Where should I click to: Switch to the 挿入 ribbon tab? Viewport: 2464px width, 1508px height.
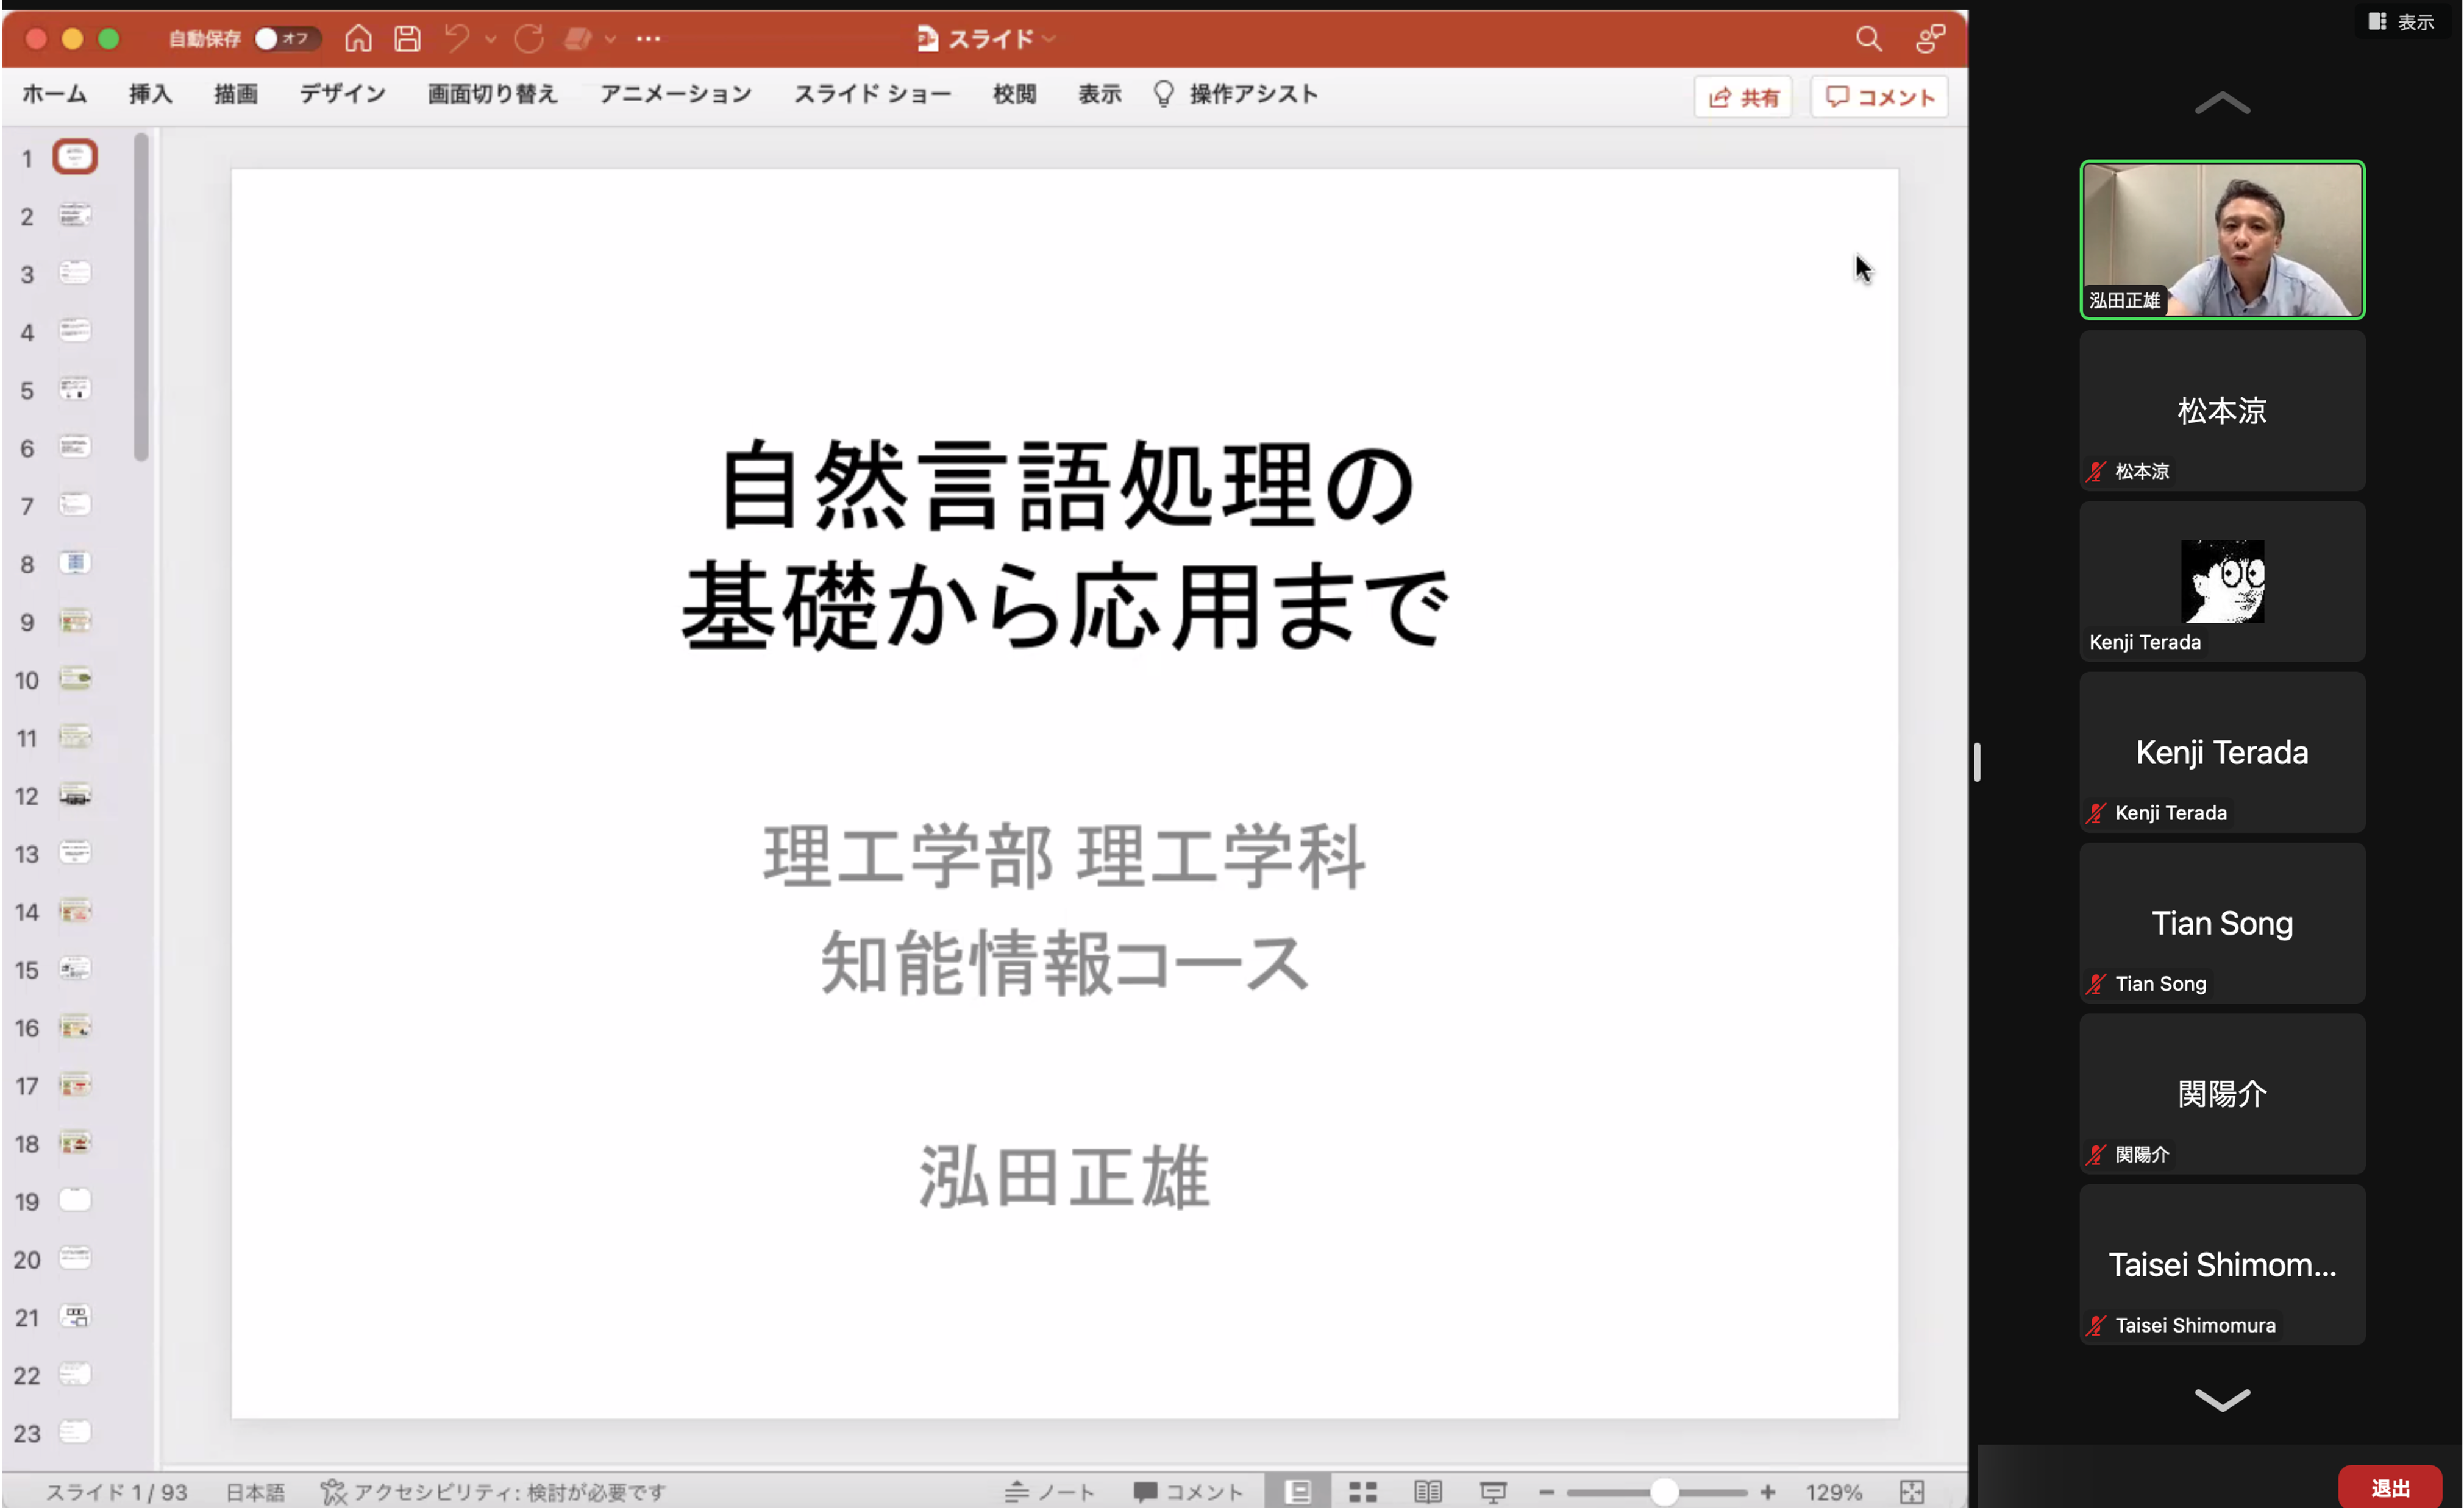click(150, 94)
